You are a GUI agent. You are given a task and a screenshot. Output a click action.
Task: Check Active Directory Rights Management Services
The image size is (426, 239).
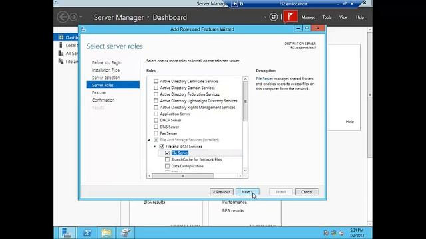pyautogui.click(x=156, y=108)
